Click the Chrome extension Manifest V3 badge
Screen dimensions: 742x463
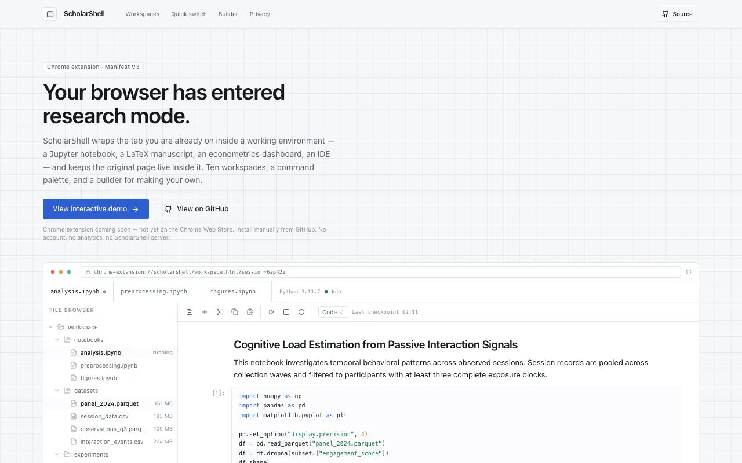(x=93, y=67)
